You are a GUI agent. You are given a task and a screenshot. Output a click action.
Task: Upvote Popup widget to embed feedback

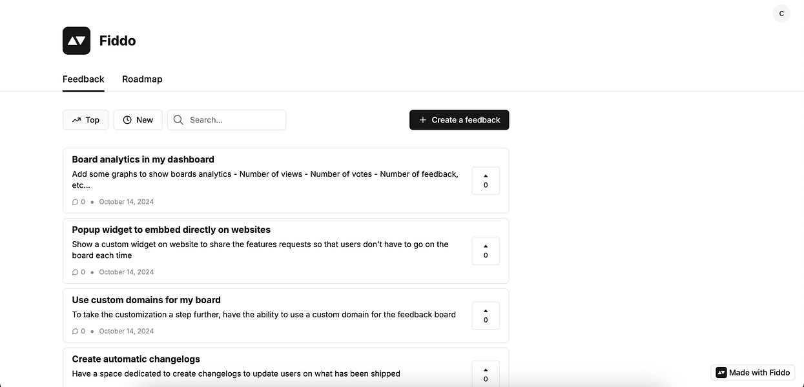pyautogui.click(x=486, y=251)
